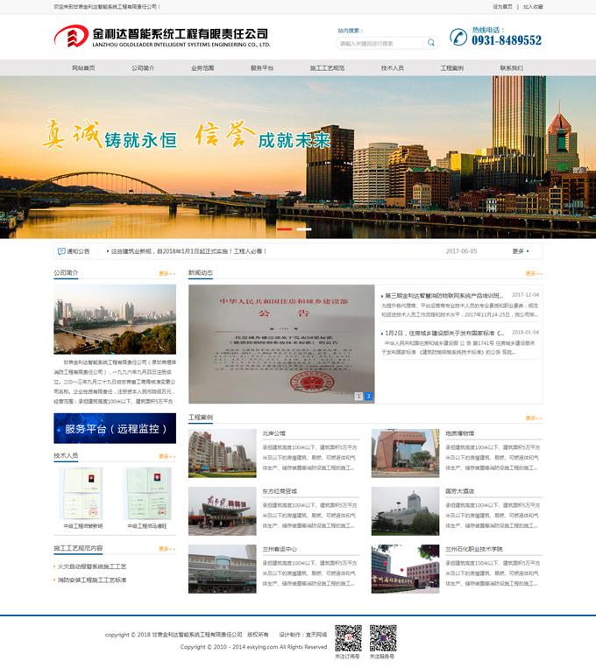The width and height of the screenshot is (596, 668).
Task: Go to 联系我们 in navigation bar
Action: (511, 67)
